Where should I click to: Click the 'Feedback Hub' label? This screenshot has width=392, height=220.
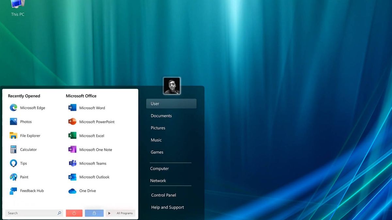(32, 191)
